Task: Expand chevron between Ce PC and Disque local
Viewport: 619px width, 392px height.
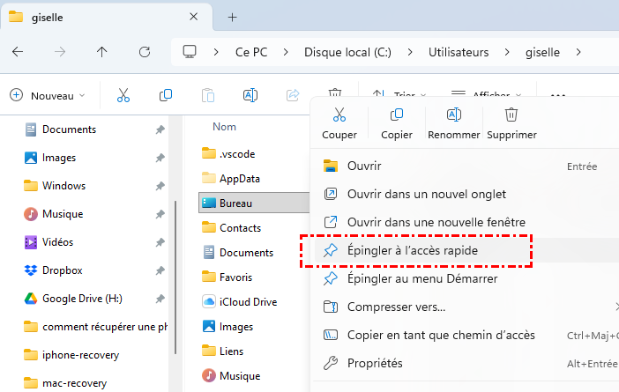Action: (289, 52)
